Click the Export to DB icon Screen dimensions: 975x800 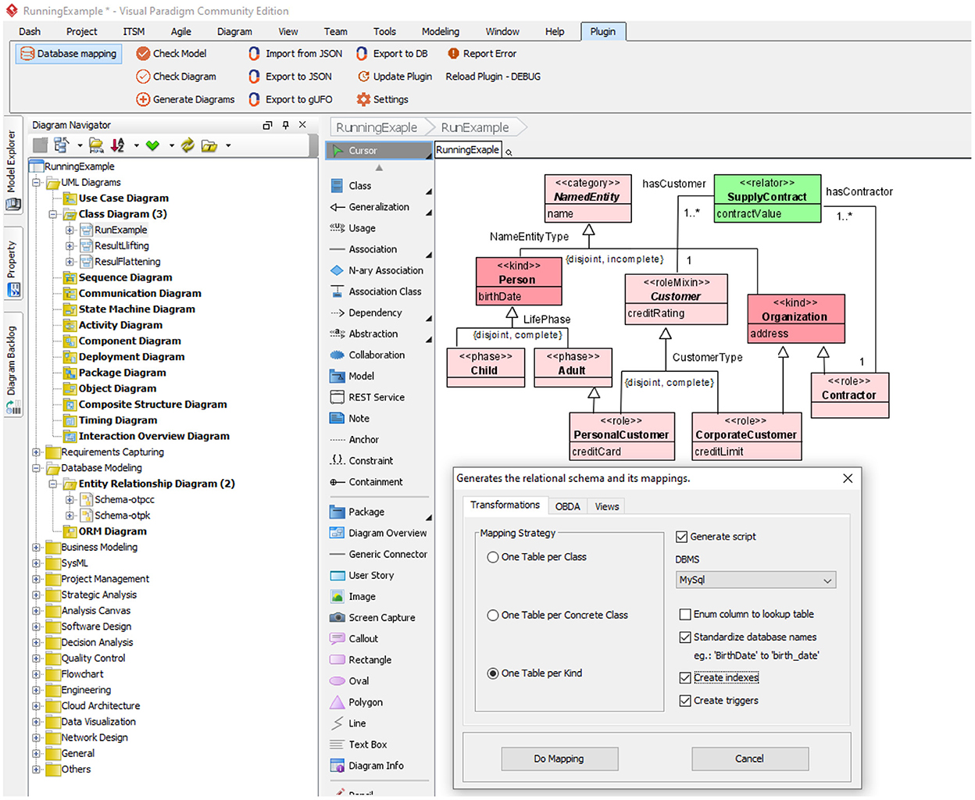pos(362,54)
